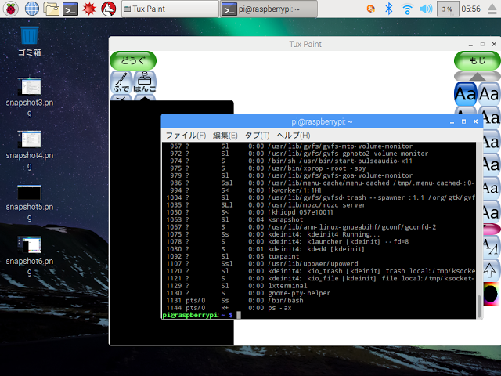Click the /bin/bash process line 1131
The height and width of the screenshot is (376, 501).
[x=319, y=301]
